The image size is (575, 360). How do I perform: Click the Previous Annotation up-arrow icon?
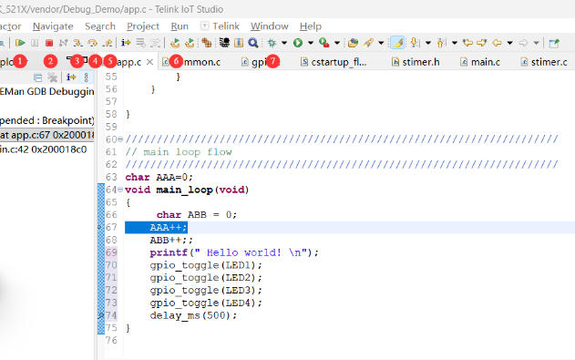pos(441,43)
